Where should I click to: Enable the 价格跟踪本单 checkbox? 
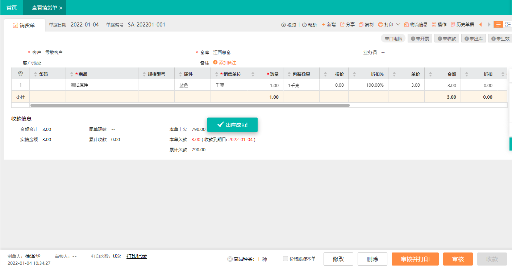point(286,259)
